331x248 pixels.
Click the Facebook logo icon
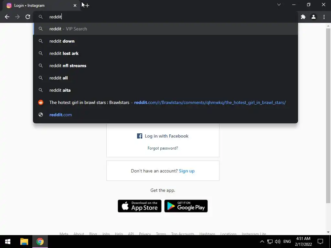[140, 136]
